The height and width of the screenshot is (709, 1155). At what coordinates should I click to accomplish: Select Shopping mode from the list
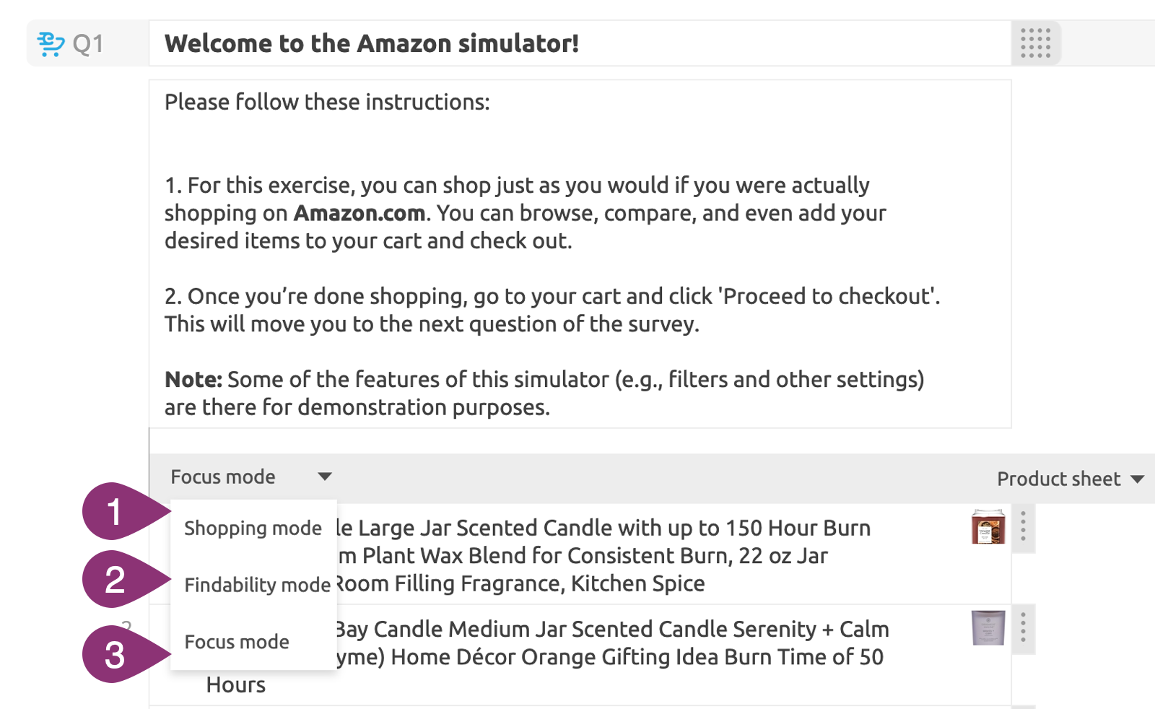[x=253, y=529]
